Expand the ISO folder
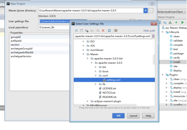Screen dimensions: 187x130 coord(83,41)
